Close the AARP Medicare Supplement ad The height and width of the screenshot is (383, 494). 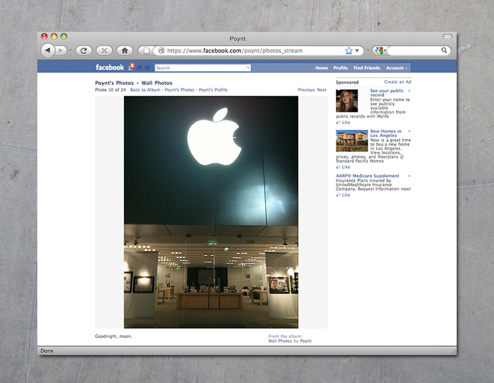pyautogui.click(x=409, y=176)
